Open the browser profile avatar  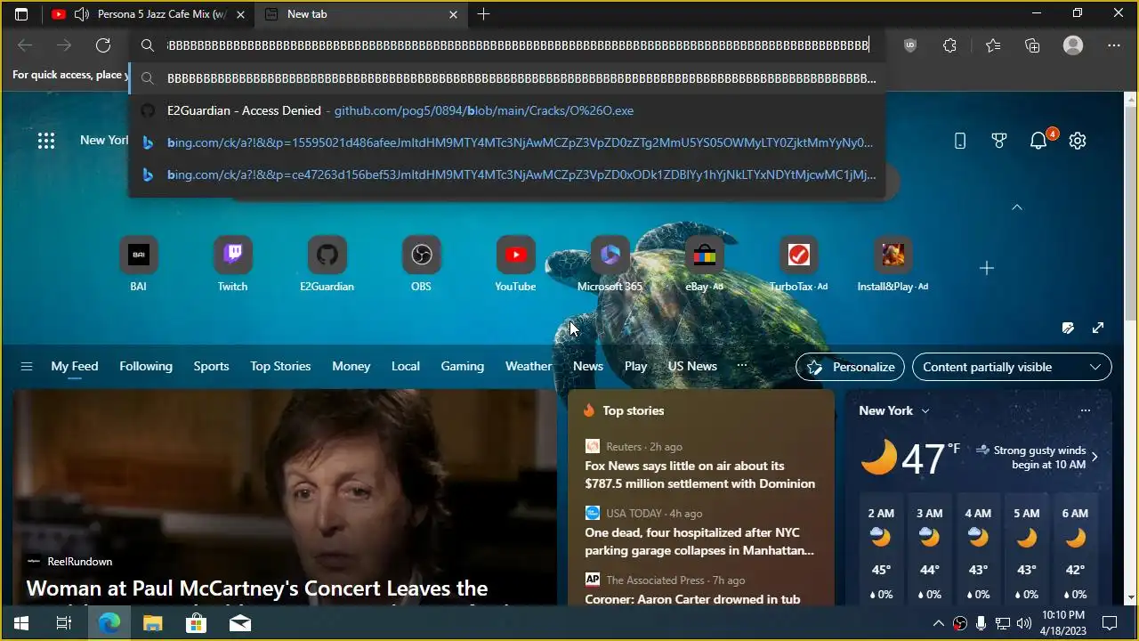[x=1073, y=45]
